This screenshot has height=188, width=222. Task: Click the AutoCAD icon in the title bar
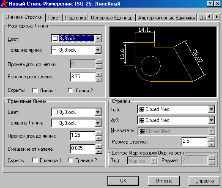click(4, 3)
